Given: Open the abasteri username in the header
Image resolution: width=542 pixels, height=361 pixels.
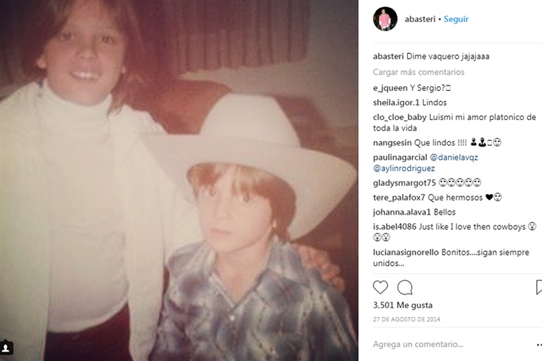Looking at the screenshot, I should tap(420, 19).
